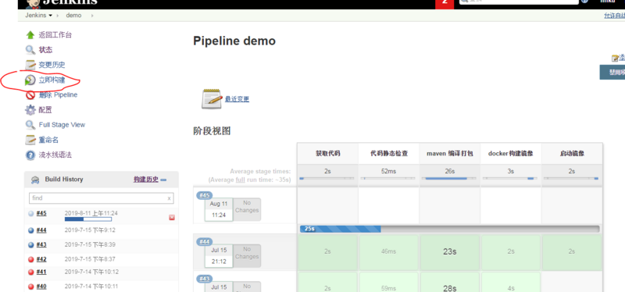
Task: Click the magnifier icon beside Full Stage View
Action: pyautogui.click(x=30, y=125)
